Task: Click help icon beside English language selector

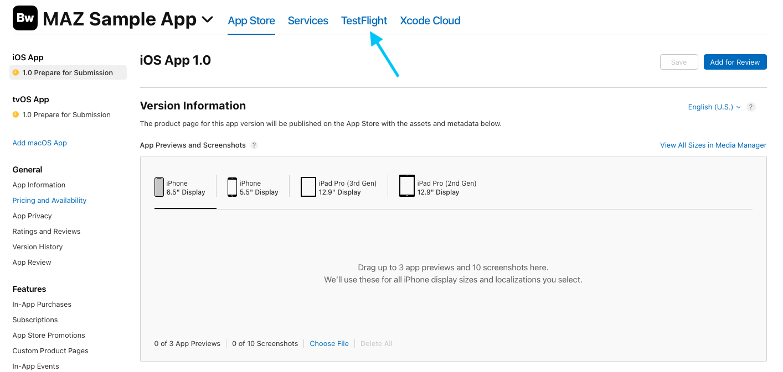Action: click(x=751, y=107)
